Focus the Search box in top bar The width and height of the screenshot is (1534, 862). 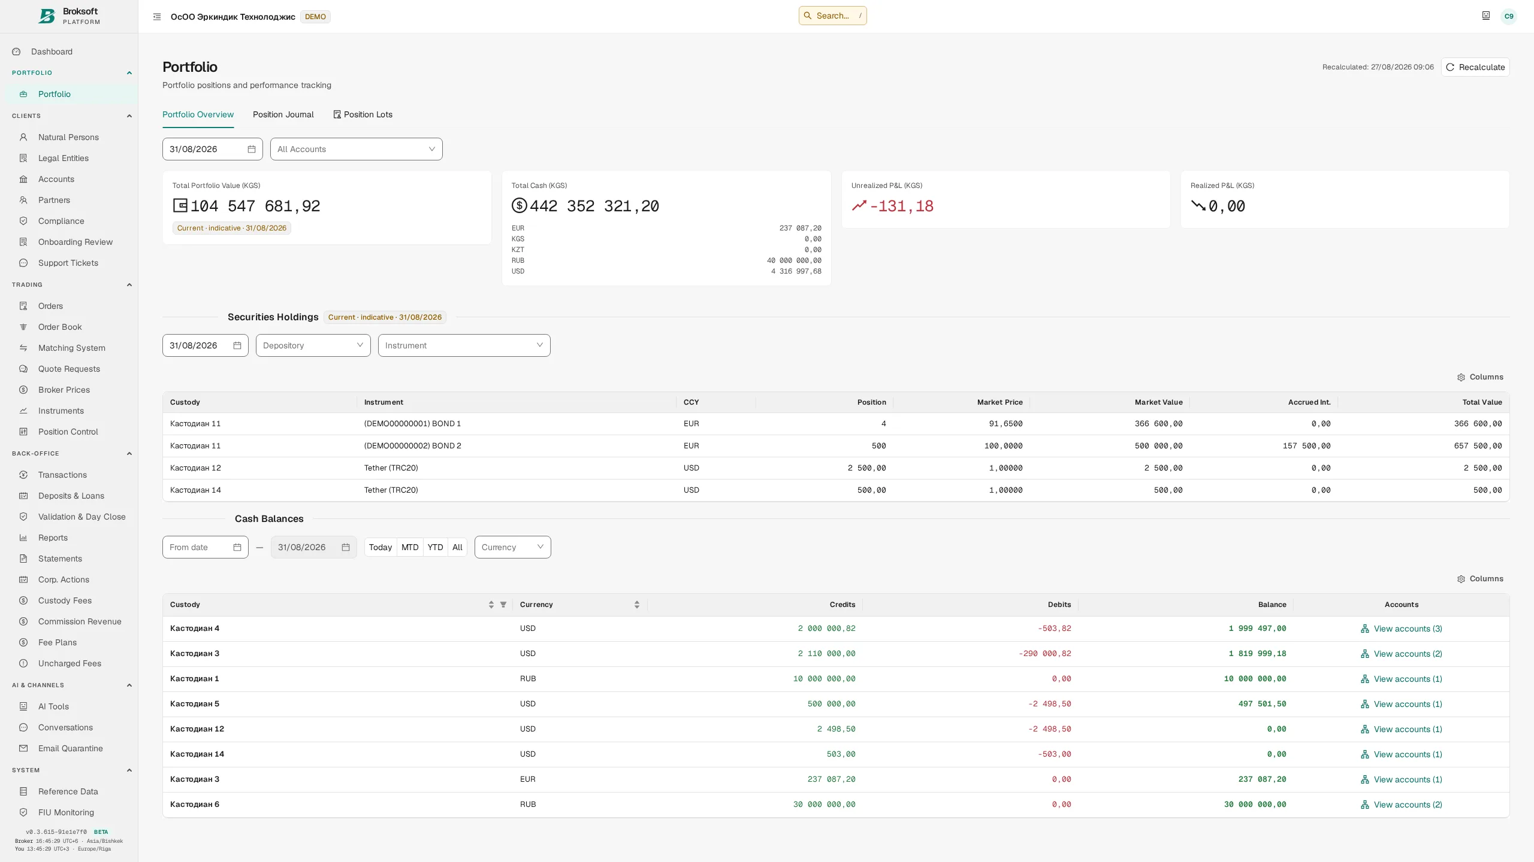[x=833, y=16]
